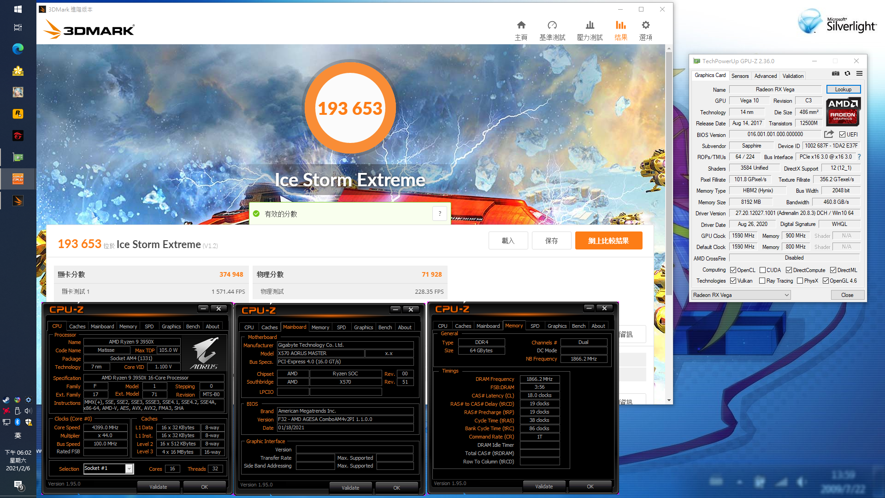Screen dimensions: 885x498
Task: Open the notification center icon
Action: pos(18,485)
